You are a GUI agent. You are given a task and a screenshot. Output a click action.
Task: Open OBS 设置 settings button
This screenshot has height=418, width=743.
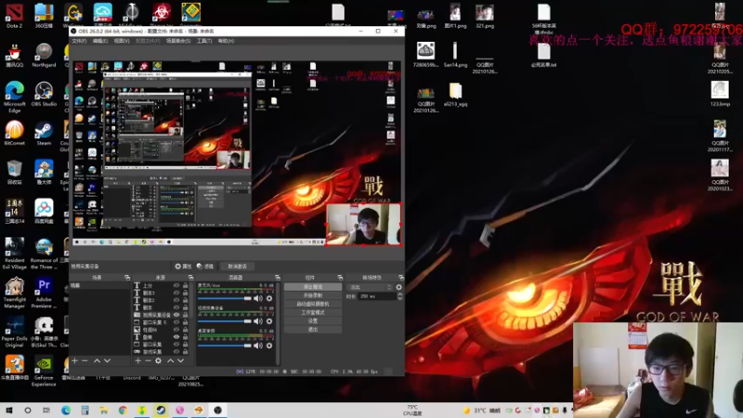pos(313,320)
